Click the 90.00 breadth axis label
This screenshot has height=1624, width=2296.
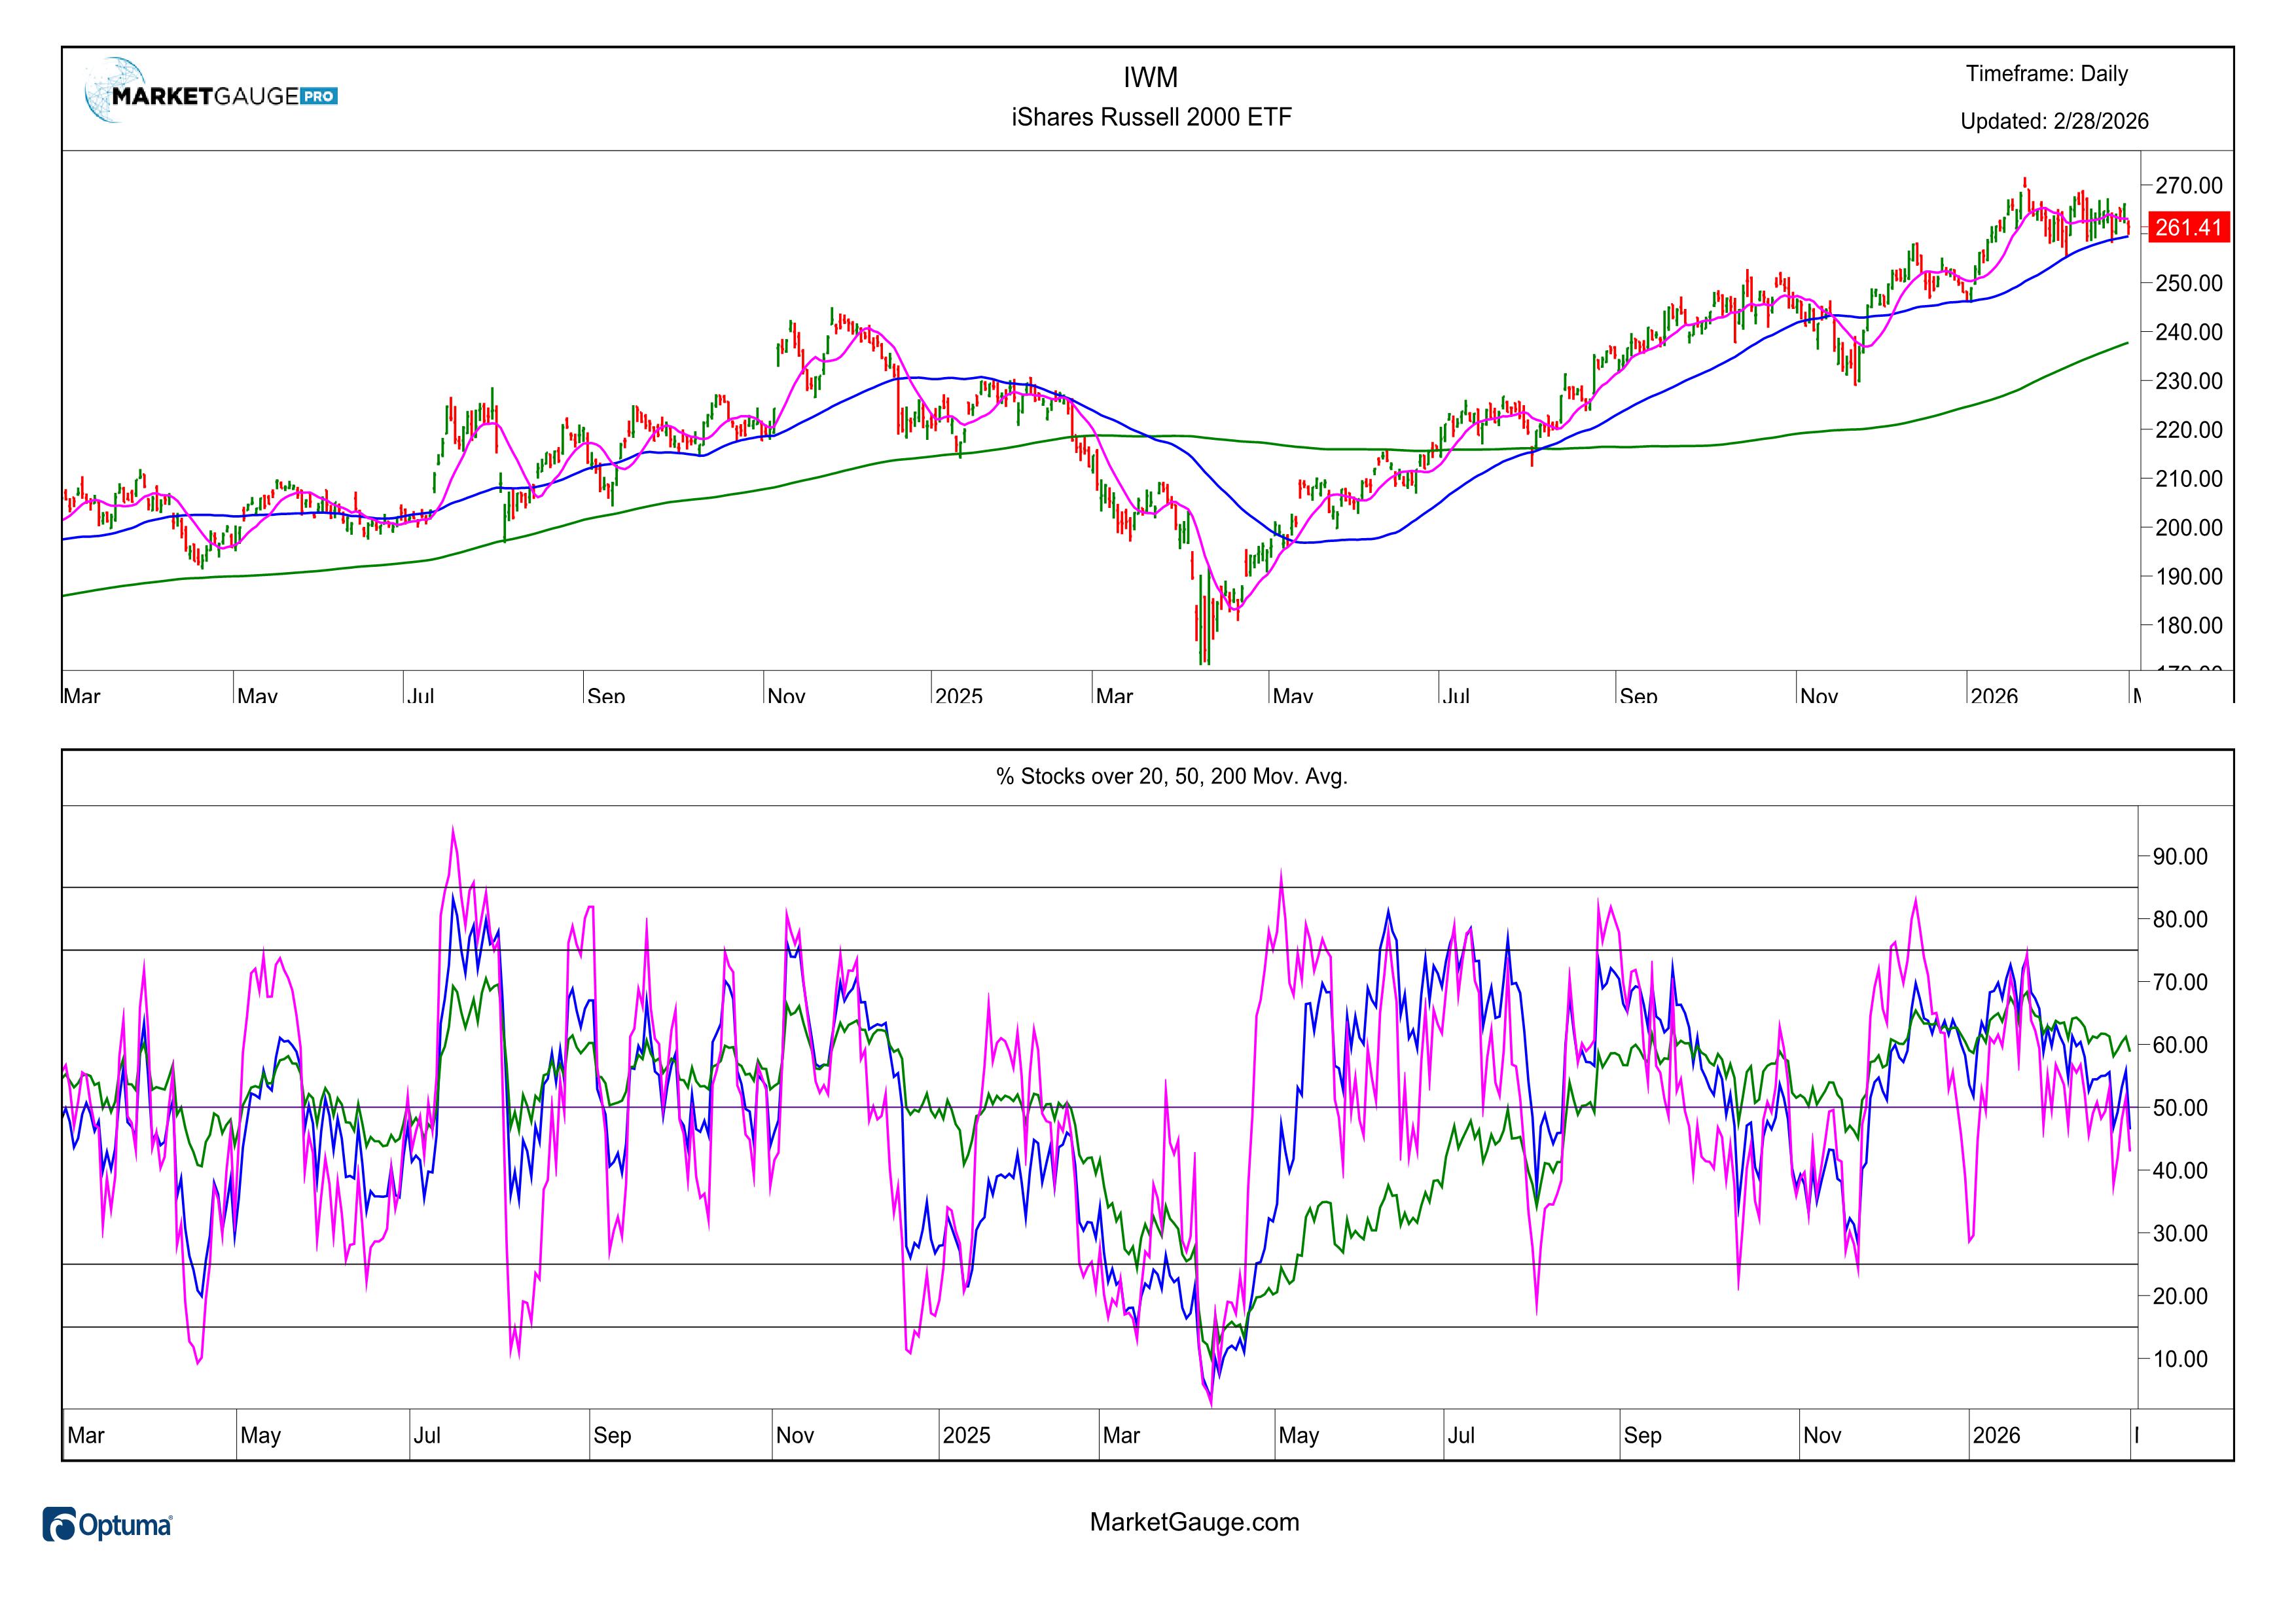2180,856
